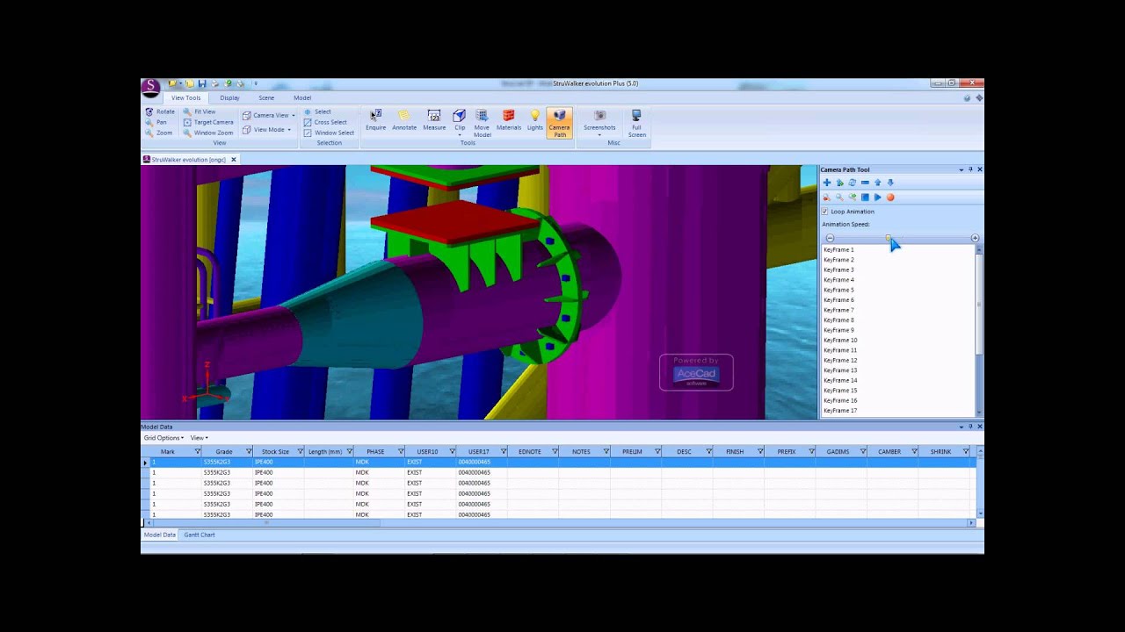Open the Grid Options dropdown
This screenshot has width=1125, height=632.
[164, 437]
